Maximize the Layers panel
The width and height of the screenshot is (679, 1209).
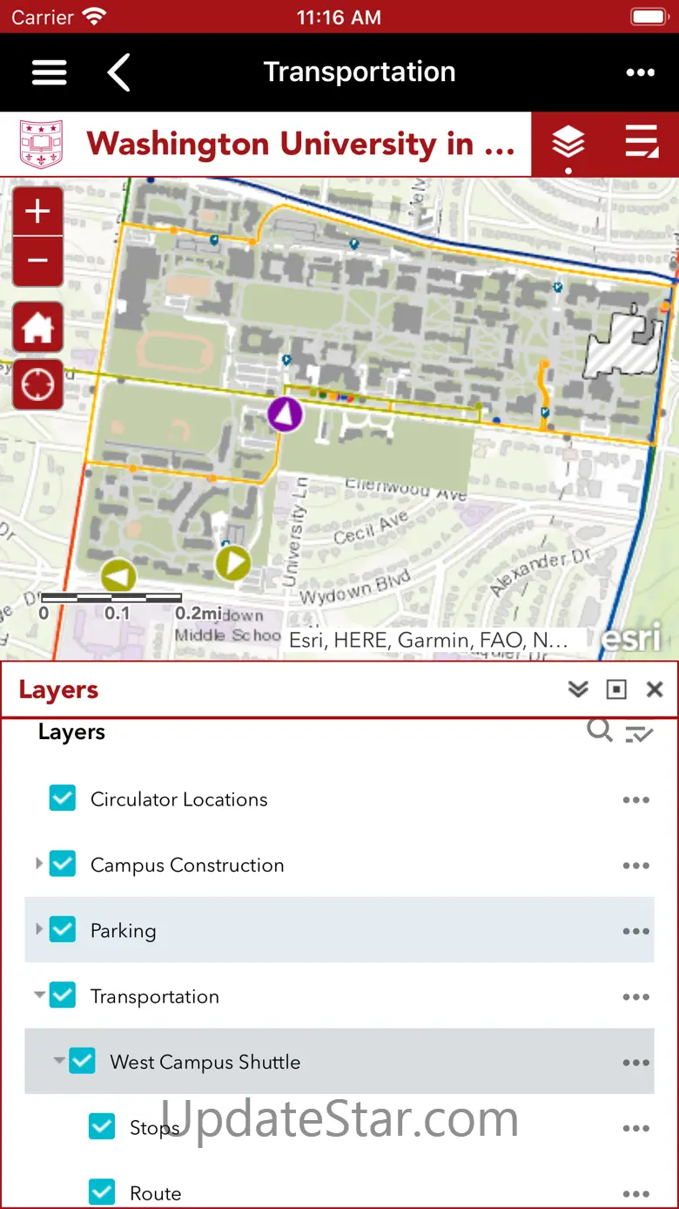[616, 689]
